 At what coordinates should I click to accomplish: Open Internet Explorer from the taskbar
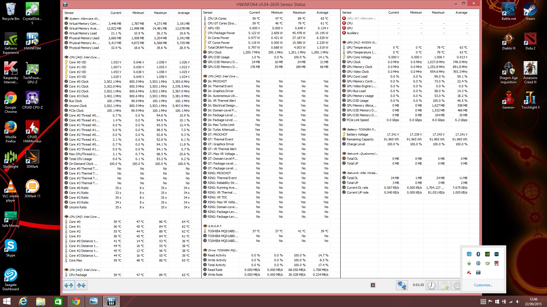pyautogui.click(x=23, y=301)
